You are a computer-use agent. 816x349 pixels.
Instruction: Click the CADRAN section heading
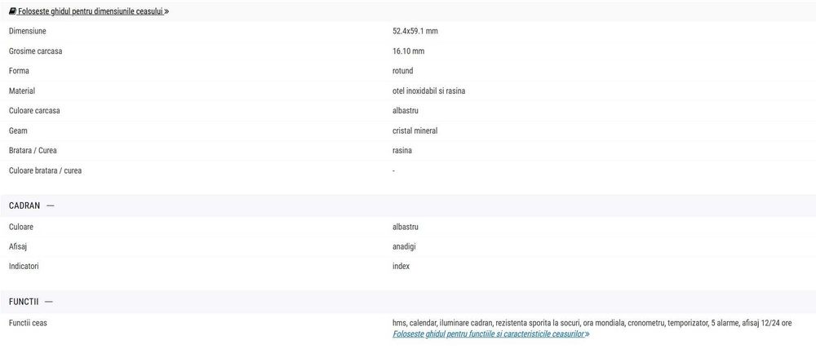[24, 205]
